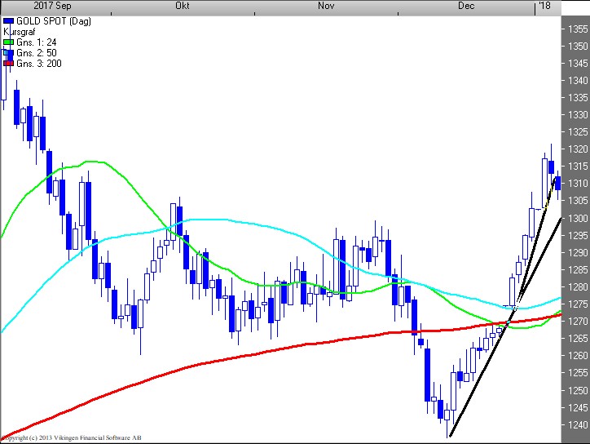
Task: Click the red Gns. 3 legend swatch
Action: point(8,64)
